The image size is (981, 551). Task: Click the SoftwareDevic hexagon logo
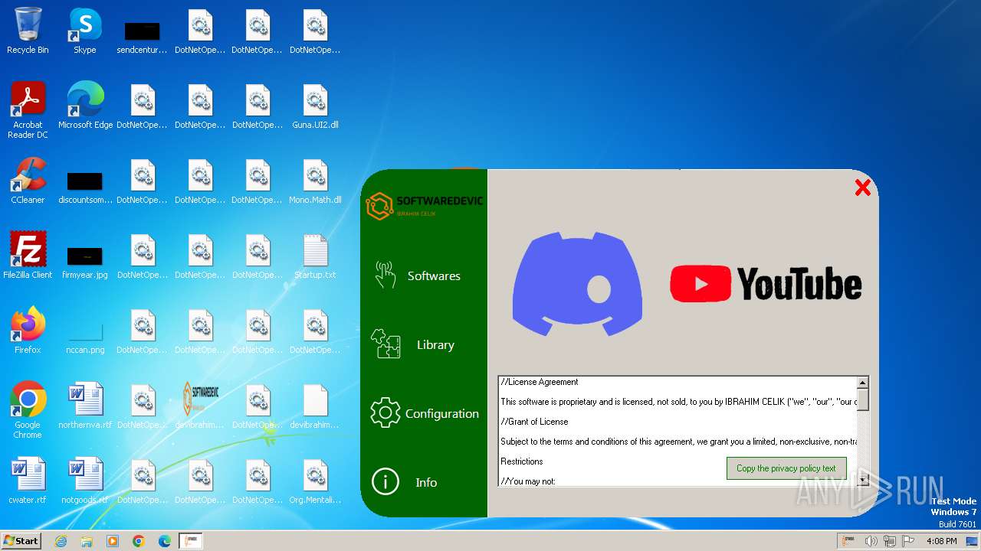(x=379, y=206)
